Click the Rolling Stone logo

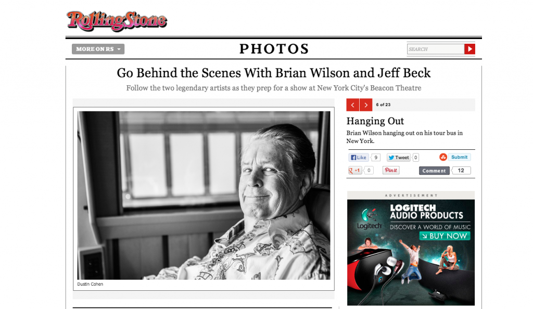coord(117,21)
